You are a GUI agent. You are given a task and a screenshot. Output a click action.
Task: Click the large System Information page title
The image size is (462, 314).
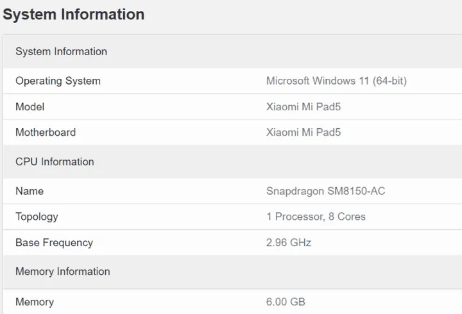point(74,14)
